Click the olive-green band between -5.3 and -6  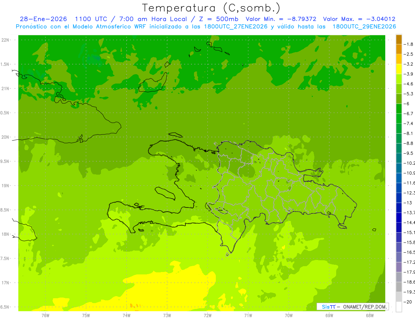399,99
